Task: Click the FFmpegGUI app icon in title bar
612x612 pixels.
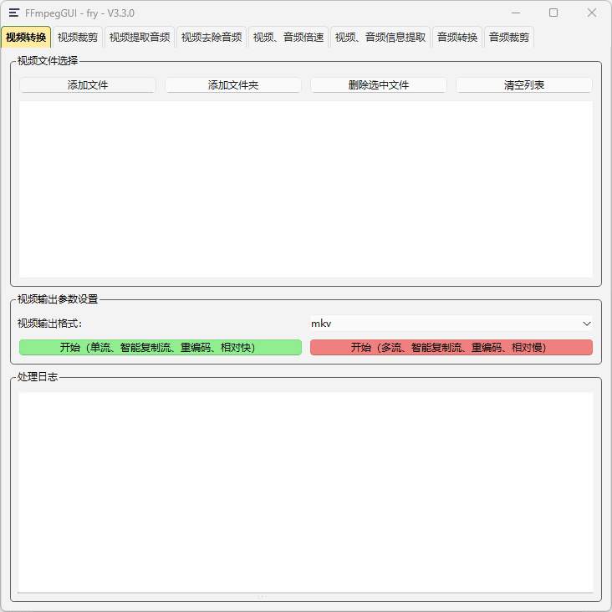Action: point(14,13)
